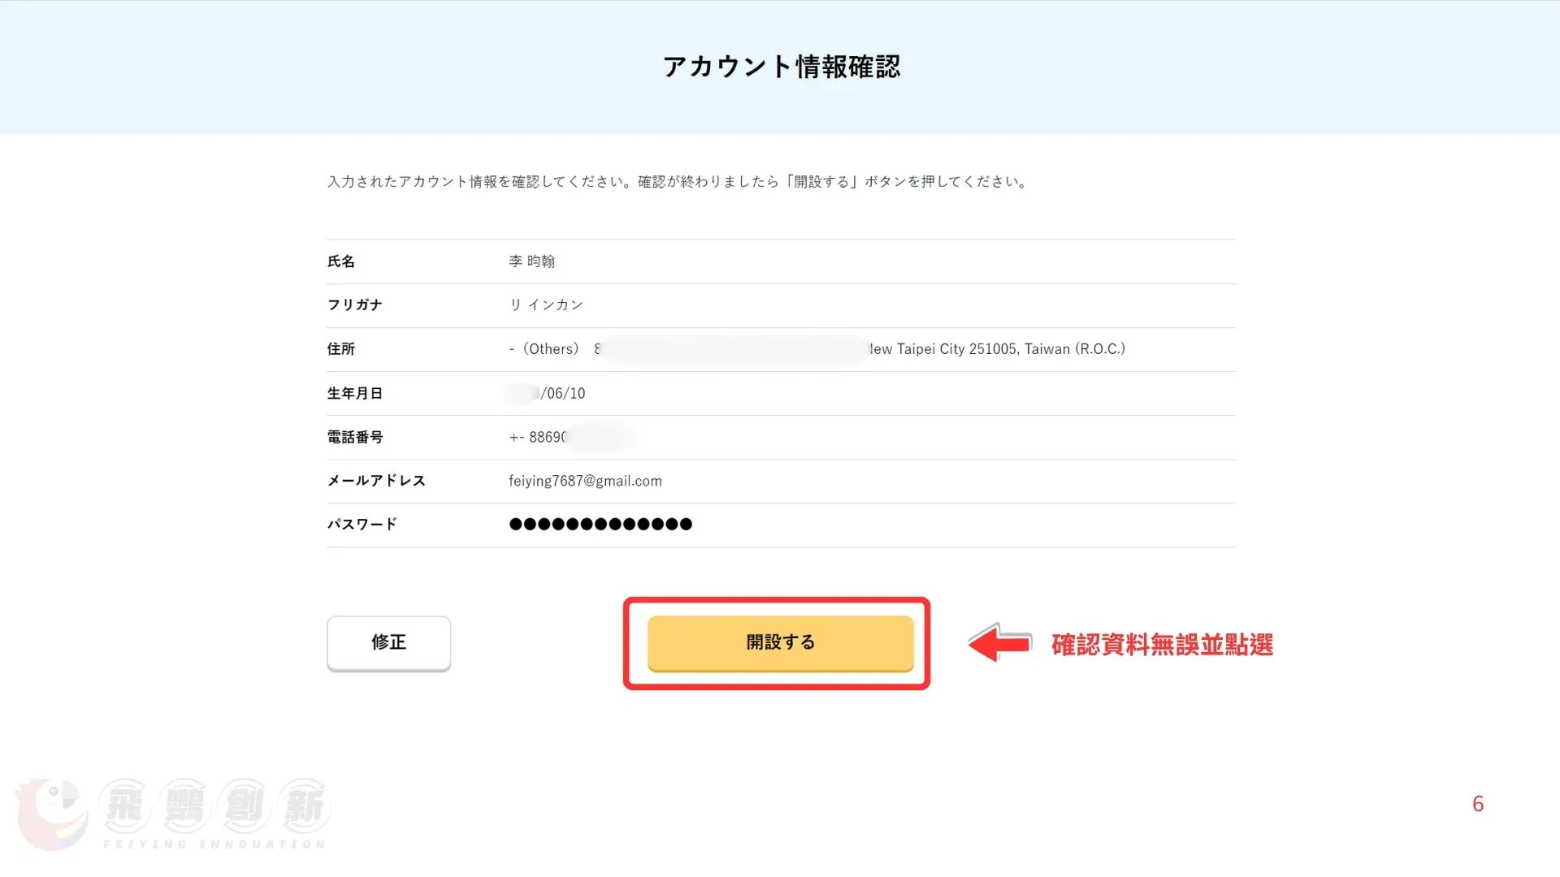Click the masked password dots
Image resolution: width=1560 pixels, height=877 pixels.
[600, 525]
